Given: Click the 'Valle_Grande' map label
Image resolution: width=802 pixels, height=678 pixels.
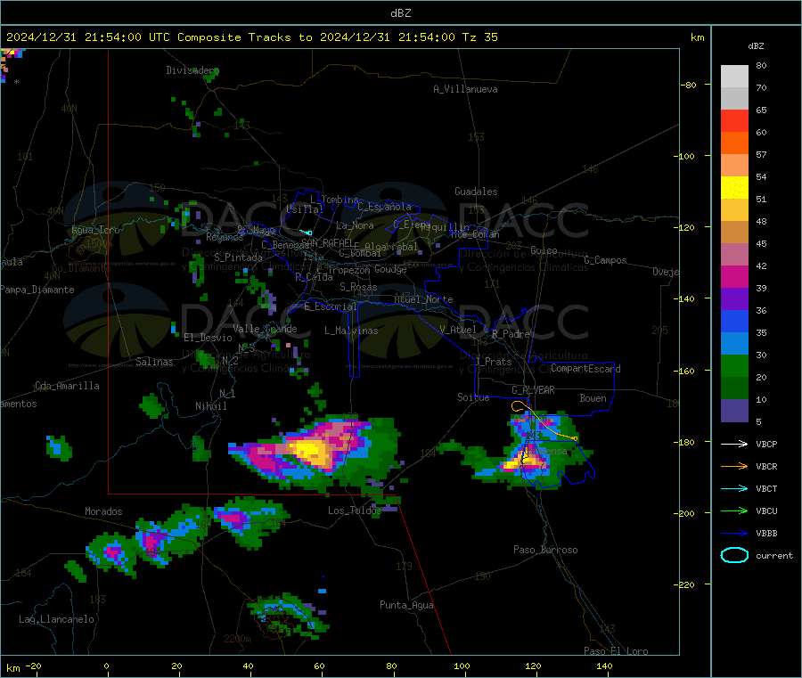Looking at the screenshot, I should pyautogui.click(x=265, y=328).
